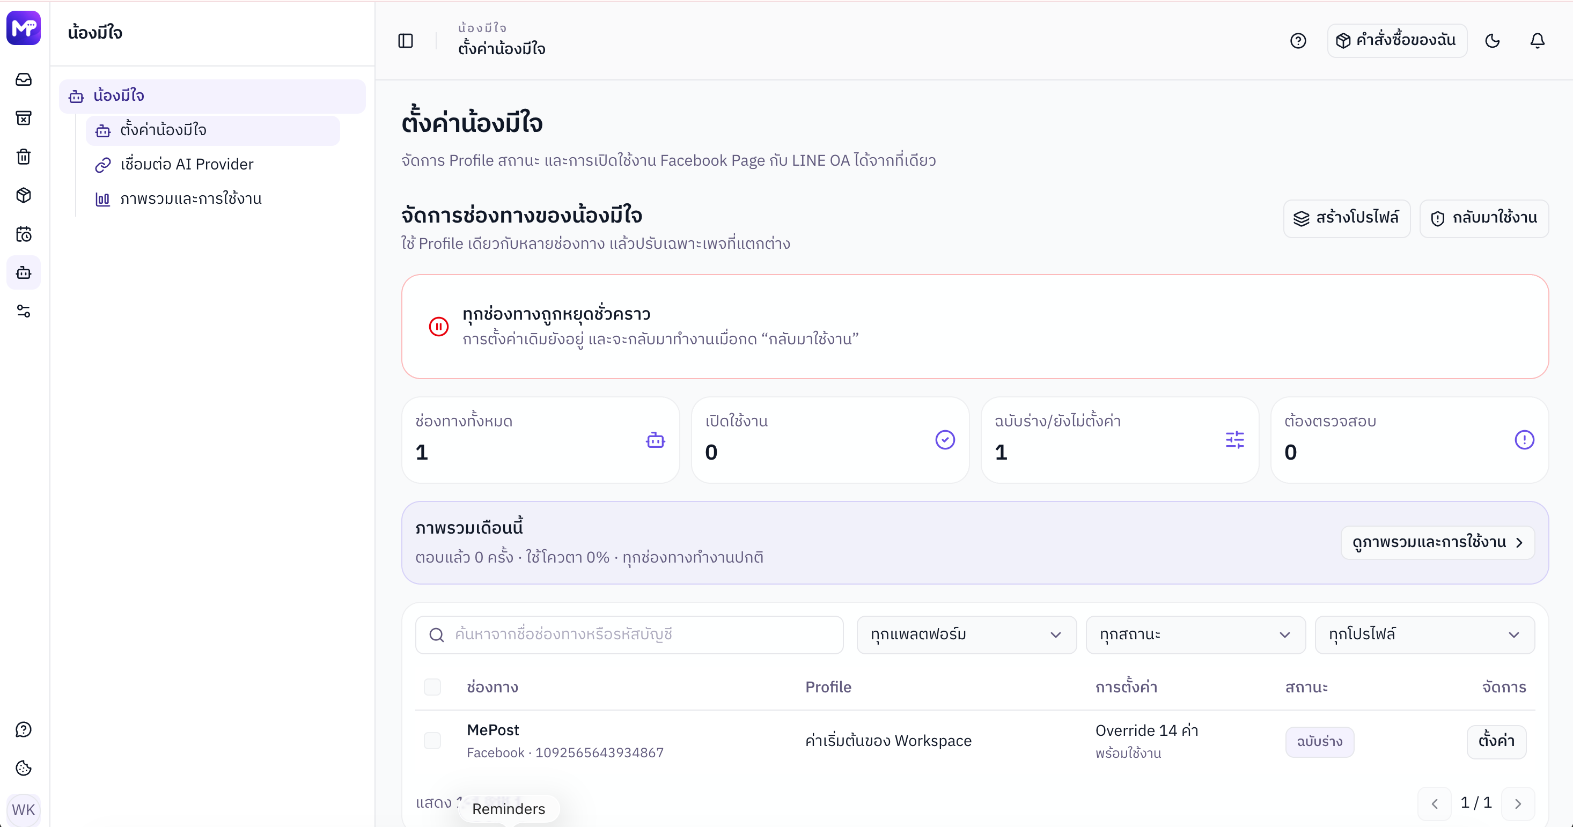The height and width of the screenshot is (827, 1573).
Task: Open the calendar clock sidebar icon
Action: [24, 234]
